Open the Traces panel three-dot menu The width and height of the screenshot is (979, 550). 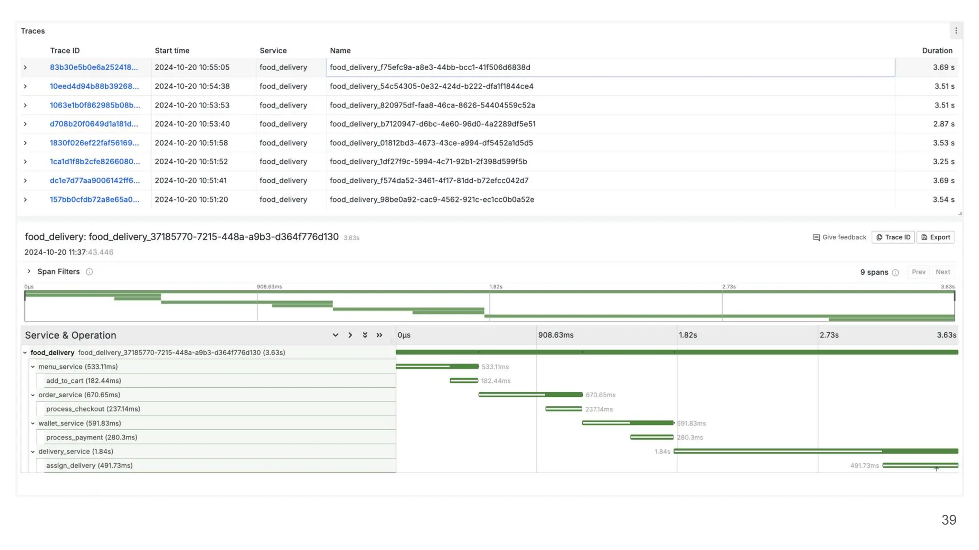956,31
